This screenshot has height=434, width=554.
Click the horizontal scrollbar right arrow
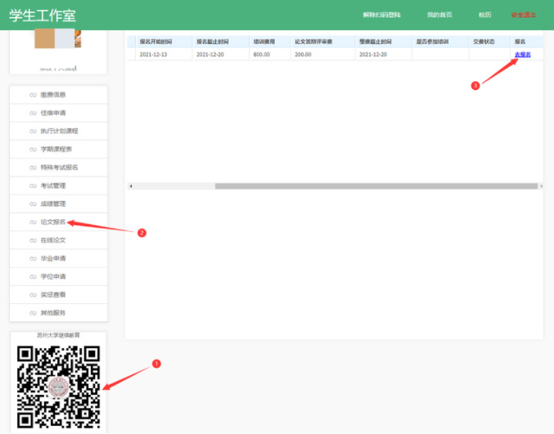click(541, 186)
